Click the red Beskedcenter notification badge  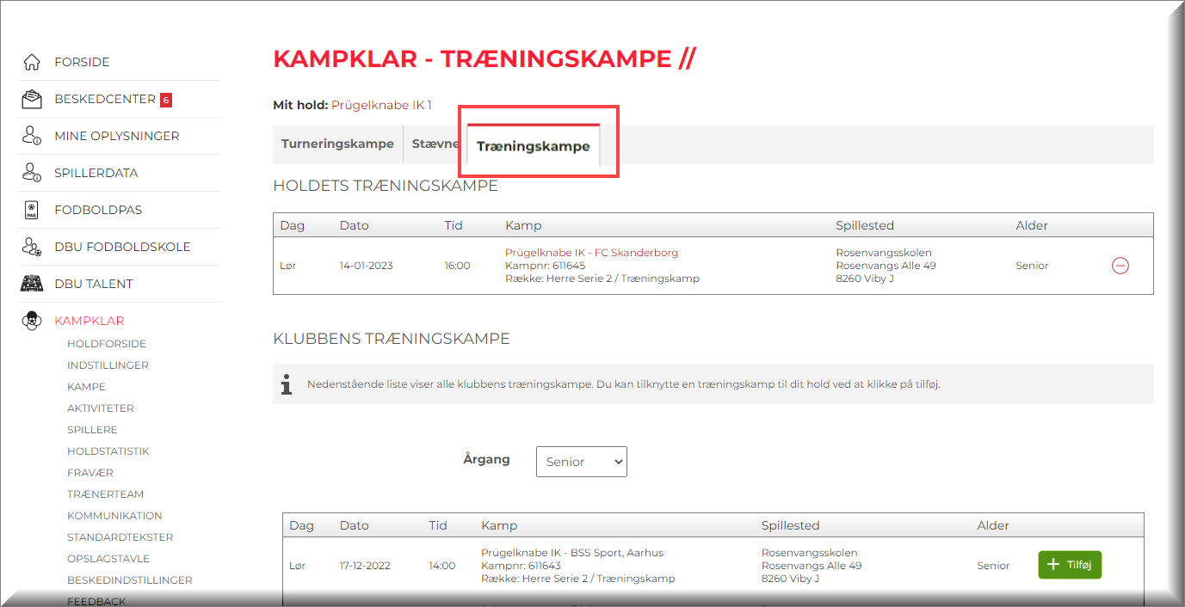click(166, 100)
